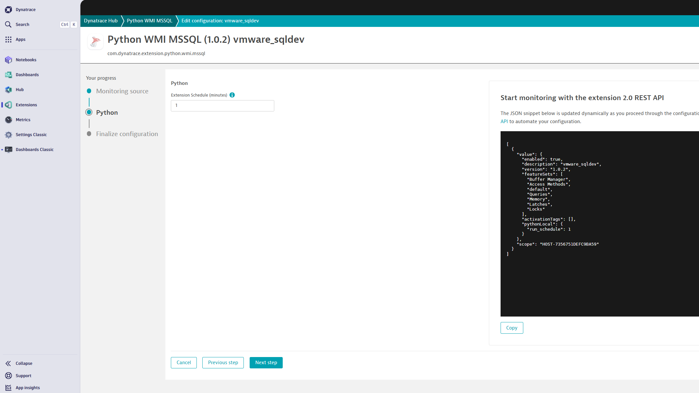The width and height of the screenshot is (699, 393).
Task: Collapse the sidebar with chevrons icon
Action: tap(8, 364)
